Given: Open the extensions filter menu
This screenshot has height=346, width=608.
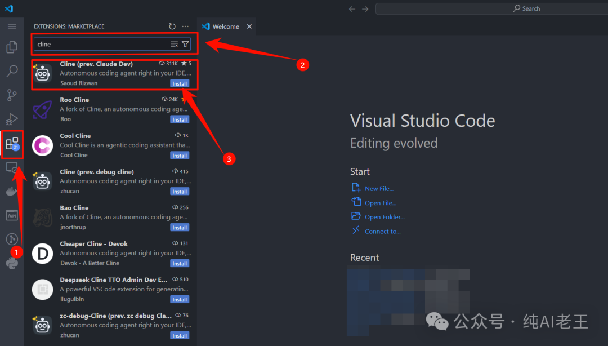Looking at the screenshot, I should [x=185, y=45].
